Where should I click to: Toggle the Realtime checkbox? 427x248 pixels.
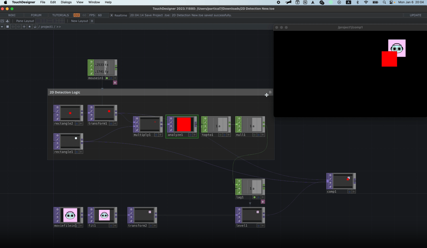111,15
